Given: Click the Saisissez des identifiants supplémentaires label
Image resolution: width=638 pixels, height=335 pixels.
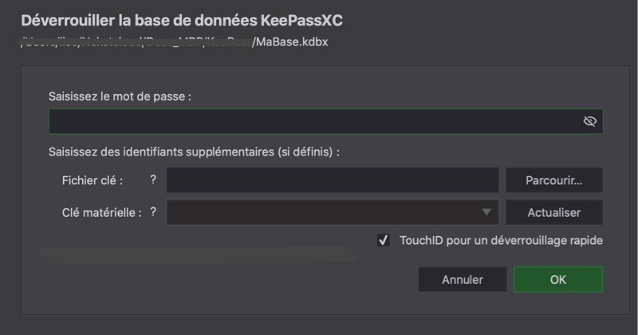Looking at the screenshot, I should 194,152.
